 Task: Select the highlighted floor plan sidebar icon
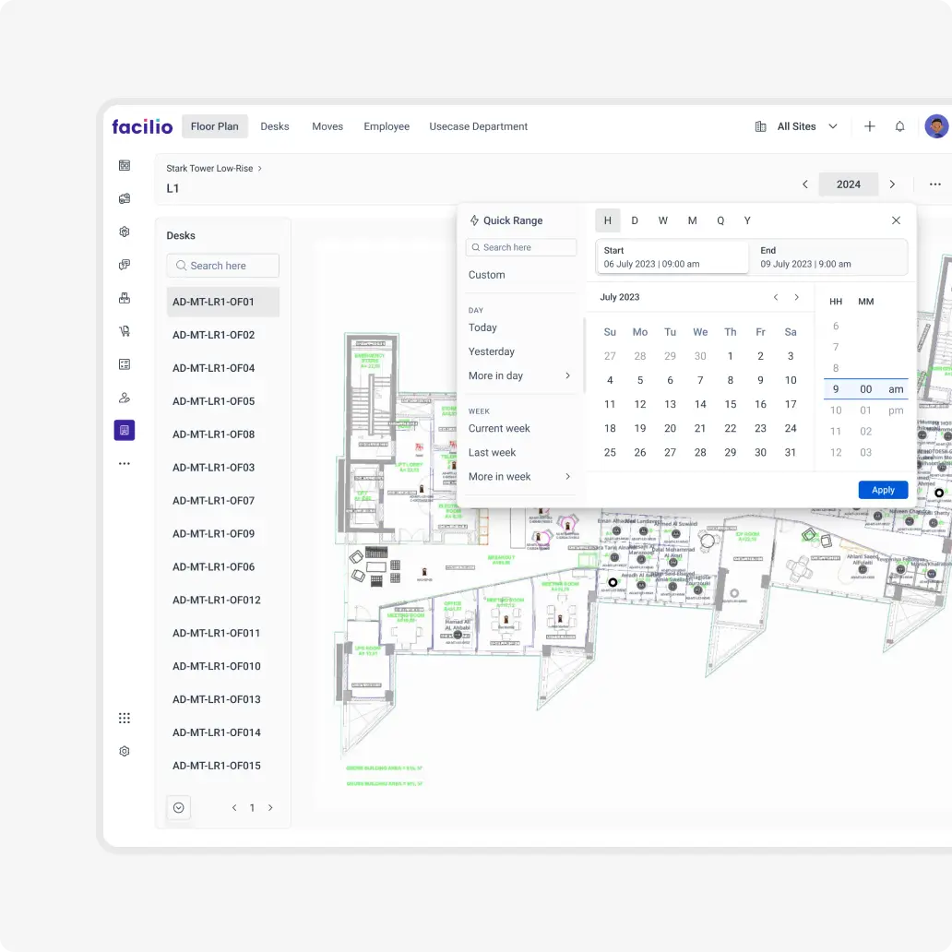[125, 431]
